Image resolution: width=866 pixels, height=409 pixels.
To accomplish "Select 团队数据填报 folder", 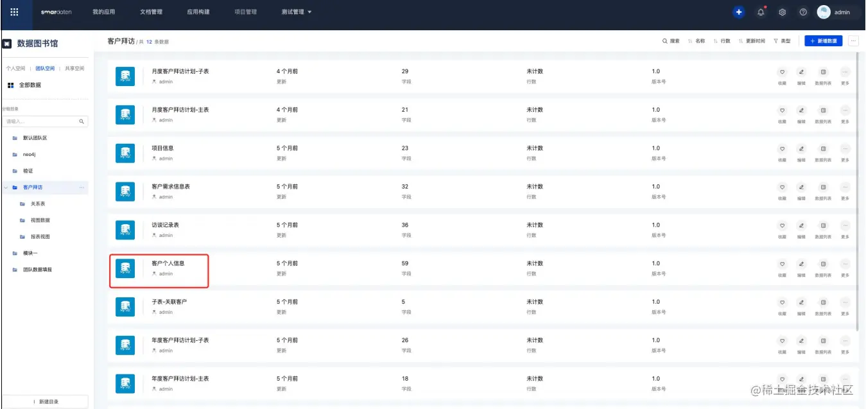I will [x=37, y=270].
